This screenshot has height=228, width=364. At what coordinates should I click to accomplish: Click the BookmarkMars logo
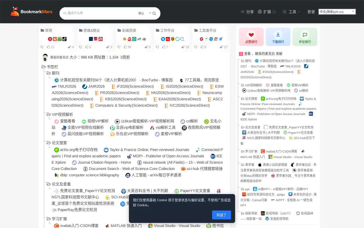(31, 12)
